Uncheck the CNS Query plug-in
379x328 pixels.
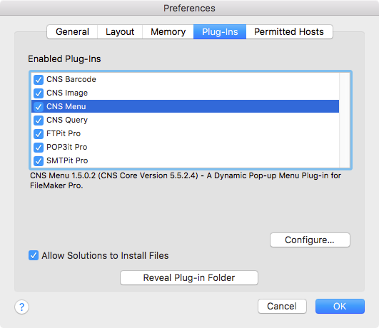pos(39,120)
